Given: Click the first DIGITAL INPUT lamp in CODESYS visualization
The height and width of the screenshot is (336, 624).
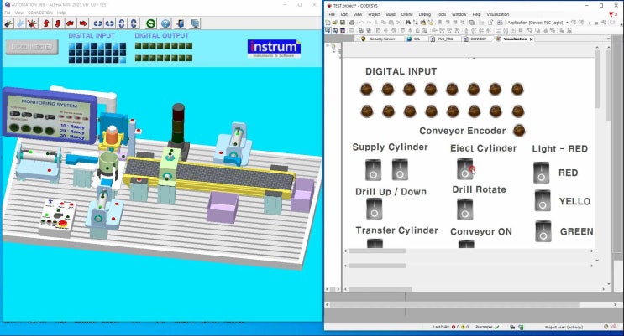Looking at the screenshot, I should [x=366, y=89].
